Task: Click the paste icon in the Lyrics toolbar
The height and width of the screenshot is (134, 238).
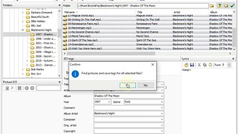Action: pos(210,65)
